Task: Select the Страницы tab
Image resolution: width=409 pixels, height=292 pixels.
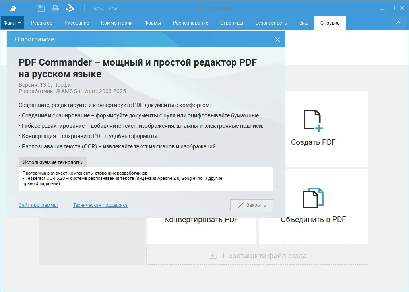Action: point(232,23)
